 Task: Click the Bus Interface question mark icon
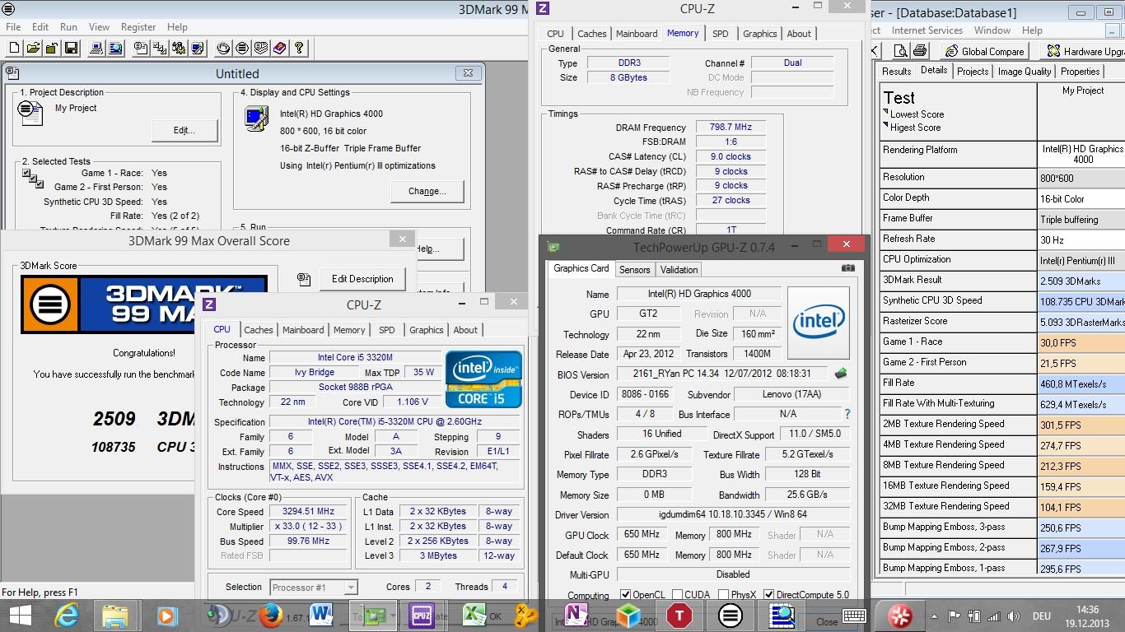pos(847,414)
